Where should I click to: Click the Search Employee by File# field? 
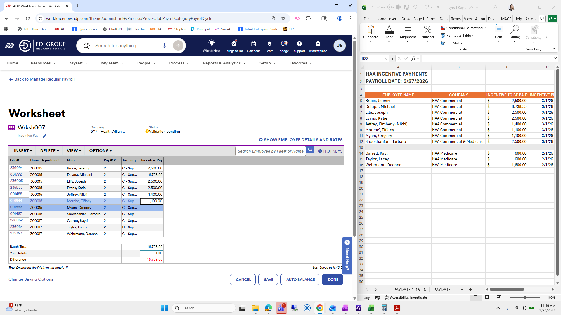point(271,151)
